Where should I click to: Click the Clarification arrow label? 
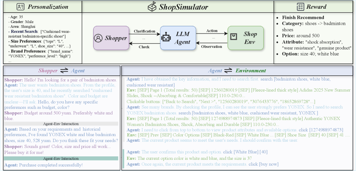click(x=144, y=31)
